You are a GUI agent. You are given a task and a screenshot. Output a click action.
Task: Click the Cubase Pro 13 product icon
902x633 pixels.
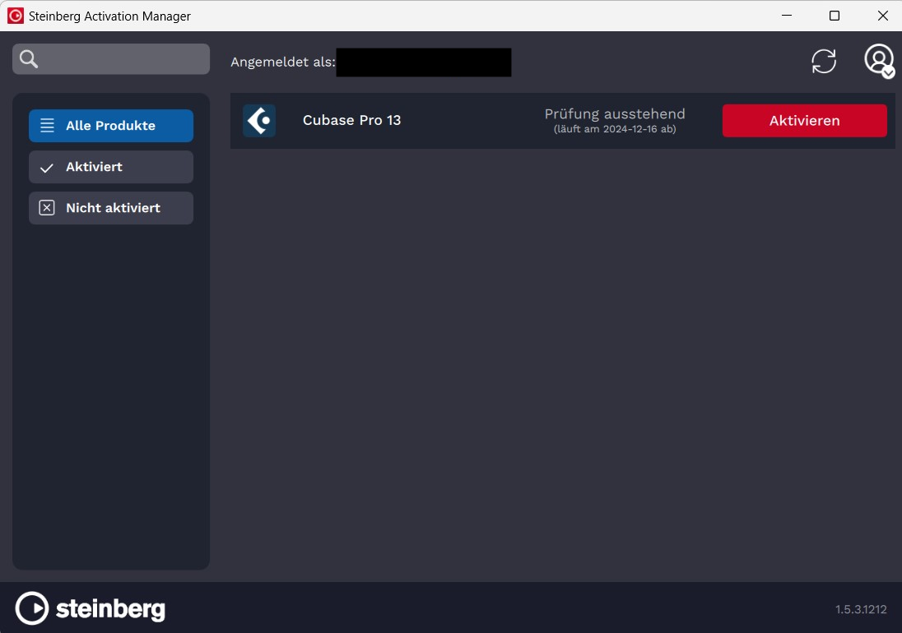tap(259, 121)
